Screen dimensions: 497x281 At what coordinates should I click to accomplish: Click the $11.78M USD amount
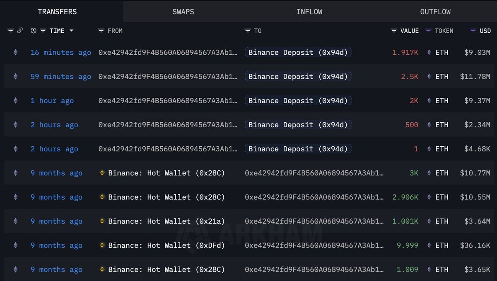475,76
